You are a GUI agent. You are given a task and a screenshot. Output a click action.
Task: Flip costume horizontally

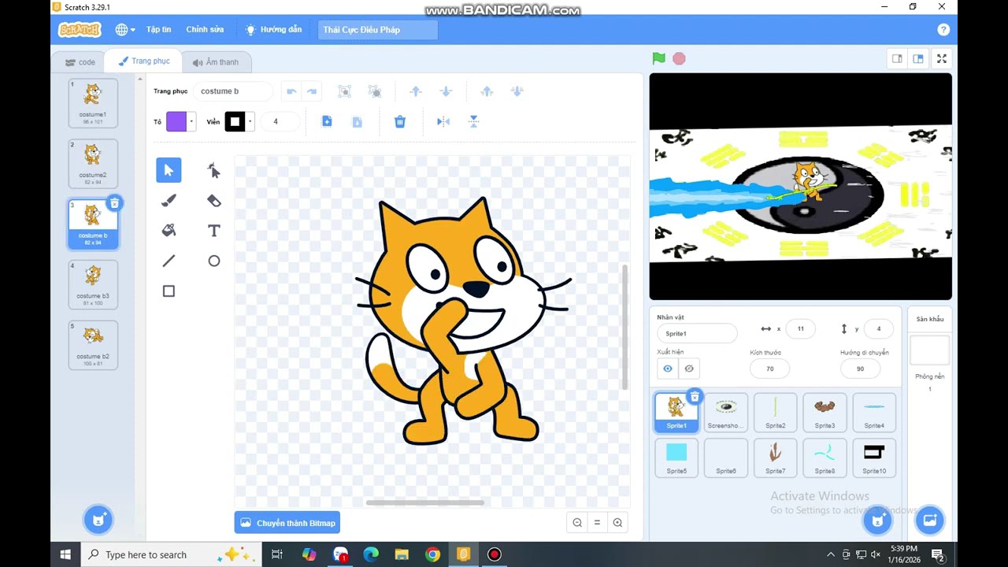coord(443,121)
